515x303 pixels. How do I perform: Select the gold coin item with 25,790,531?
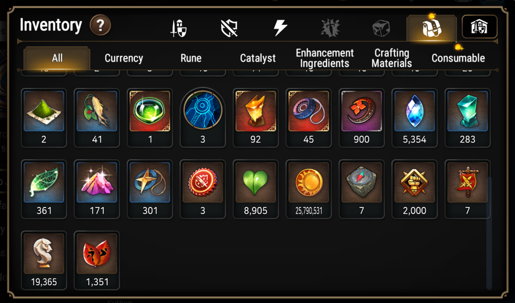[x=309, y=189]
